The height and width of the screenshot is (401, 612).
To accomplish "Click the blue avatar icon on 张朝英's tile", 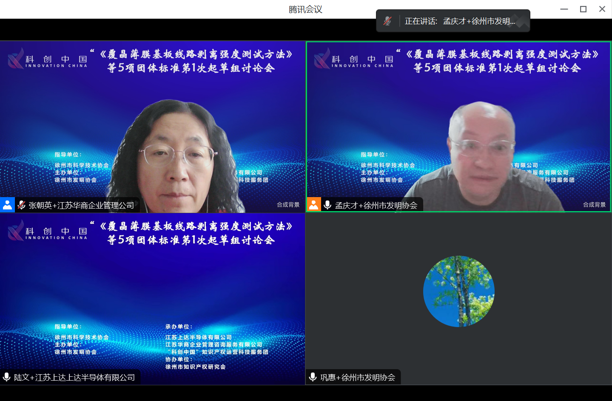I will (x=7, y=204).
